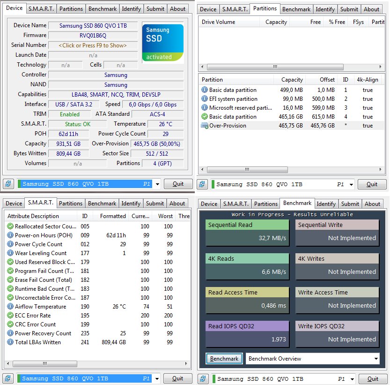Expand the Benchmark Overview dropdown

[376, 359]
